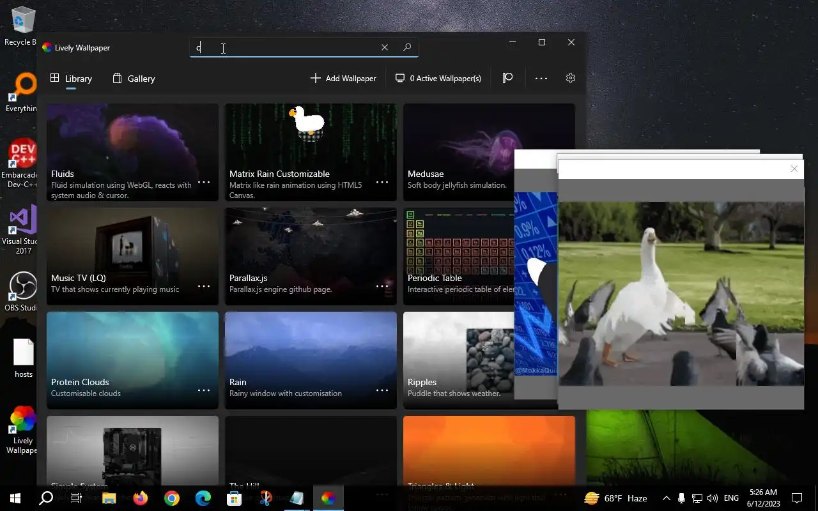Select the Protein Clouds wallpaper

(x=132, y=360)
